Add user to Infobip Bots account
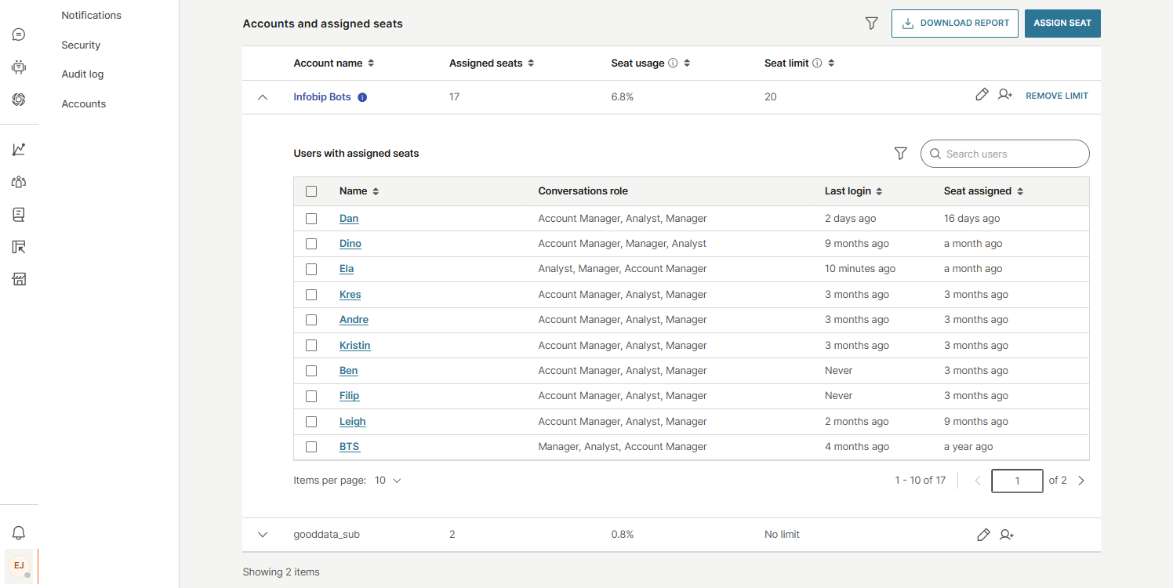The width and height of the screenshot is (1173, 588). click(x=1005, y=95)
